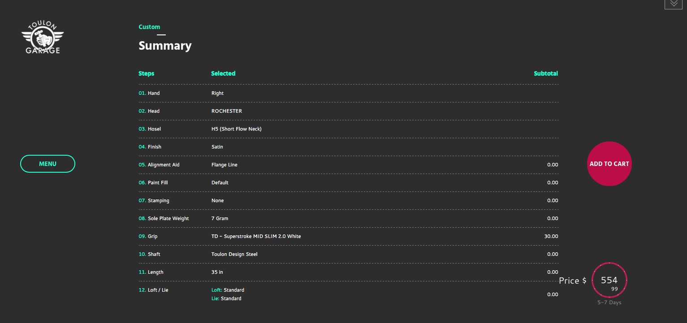Edit step 12 Loft / Lie
Screen dimensions: 687x323
pos(154,290)
